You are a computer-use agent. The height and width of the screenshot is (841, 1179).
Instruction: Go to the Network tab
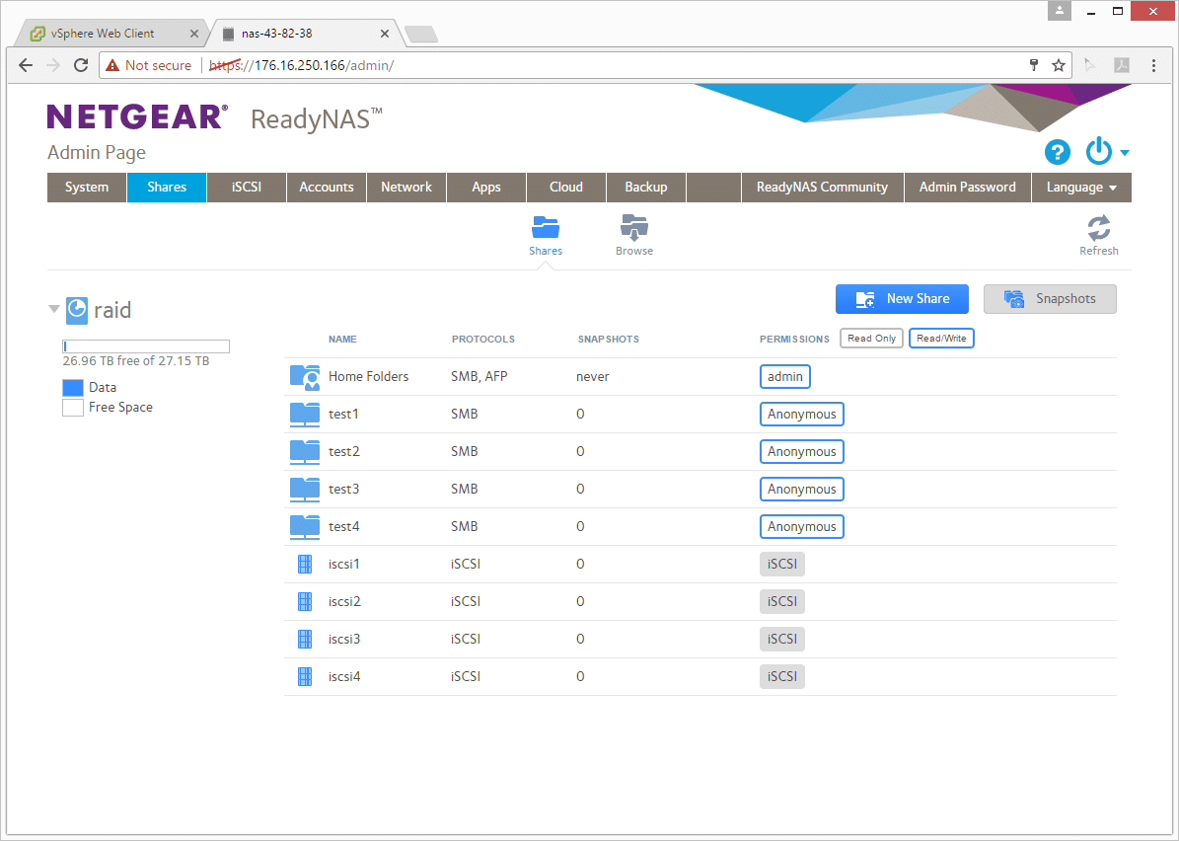[406, 188]
